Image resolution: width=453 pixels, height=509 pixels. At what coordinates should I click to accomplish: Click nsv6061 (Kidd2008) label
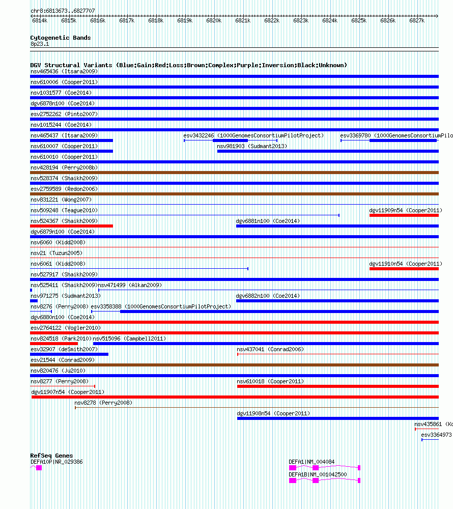click(x=58, y=264)
